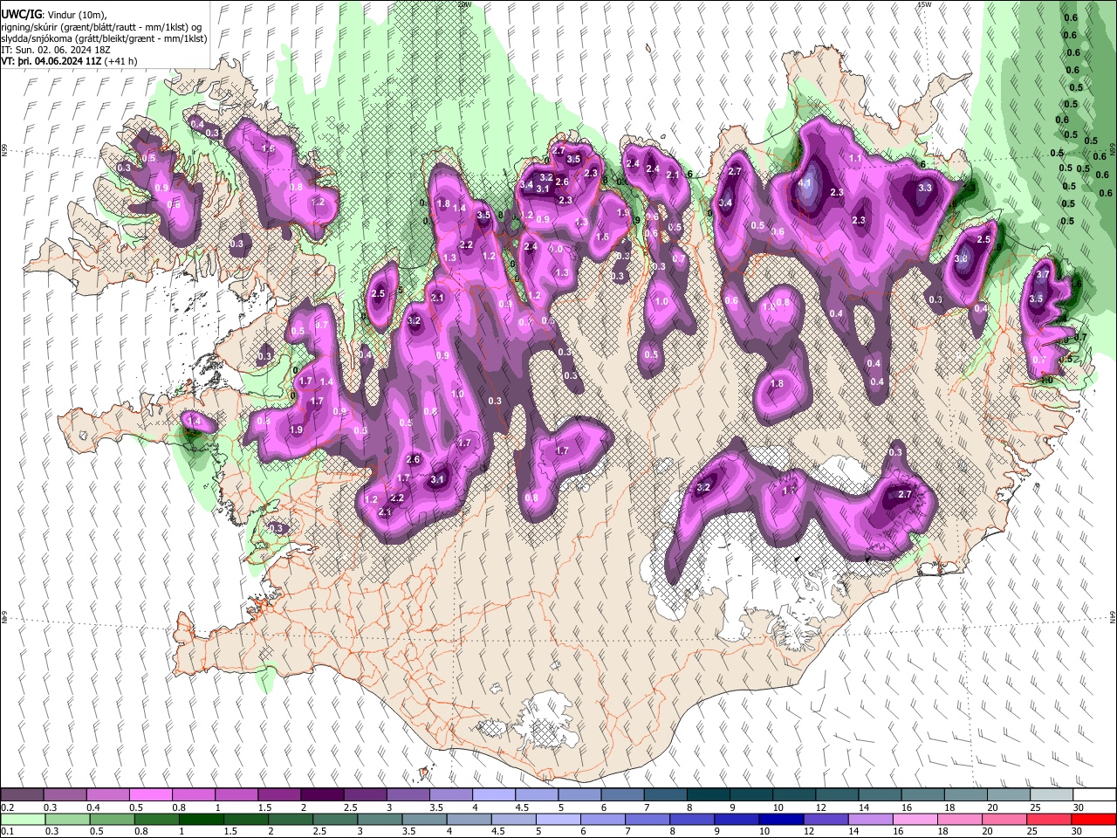Click the '3.7' value near the east coast
The image size is (1117, 838).
[x=1042, y=275]
